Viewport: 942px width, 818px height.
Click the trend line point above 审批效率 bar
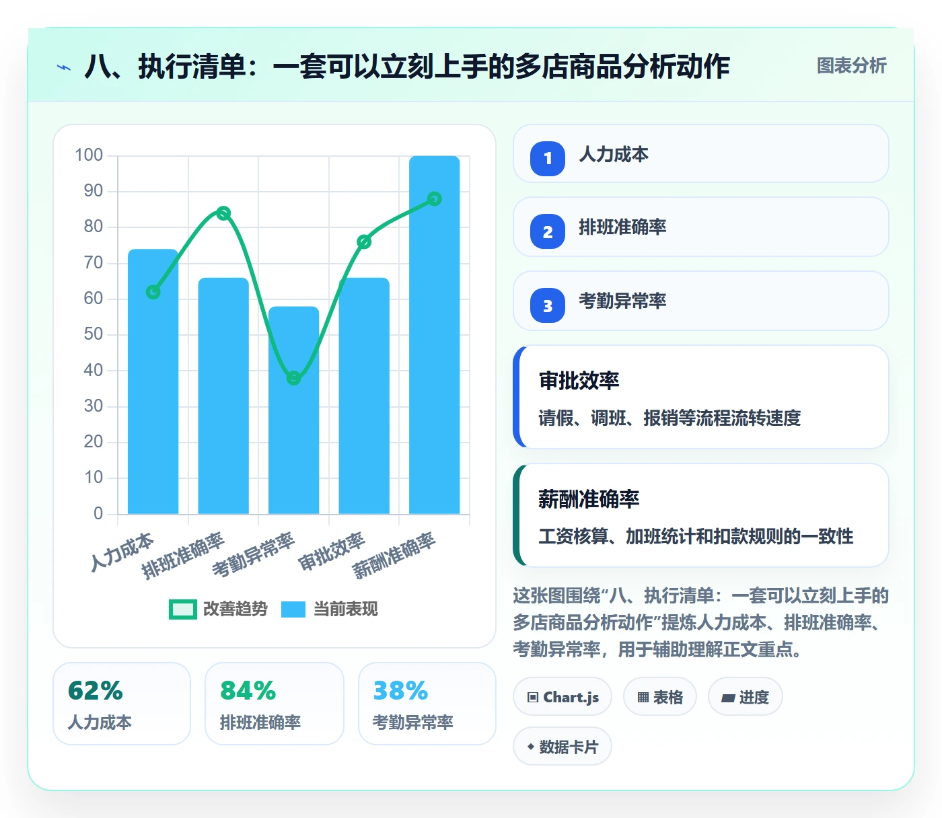tap(364, 242)
